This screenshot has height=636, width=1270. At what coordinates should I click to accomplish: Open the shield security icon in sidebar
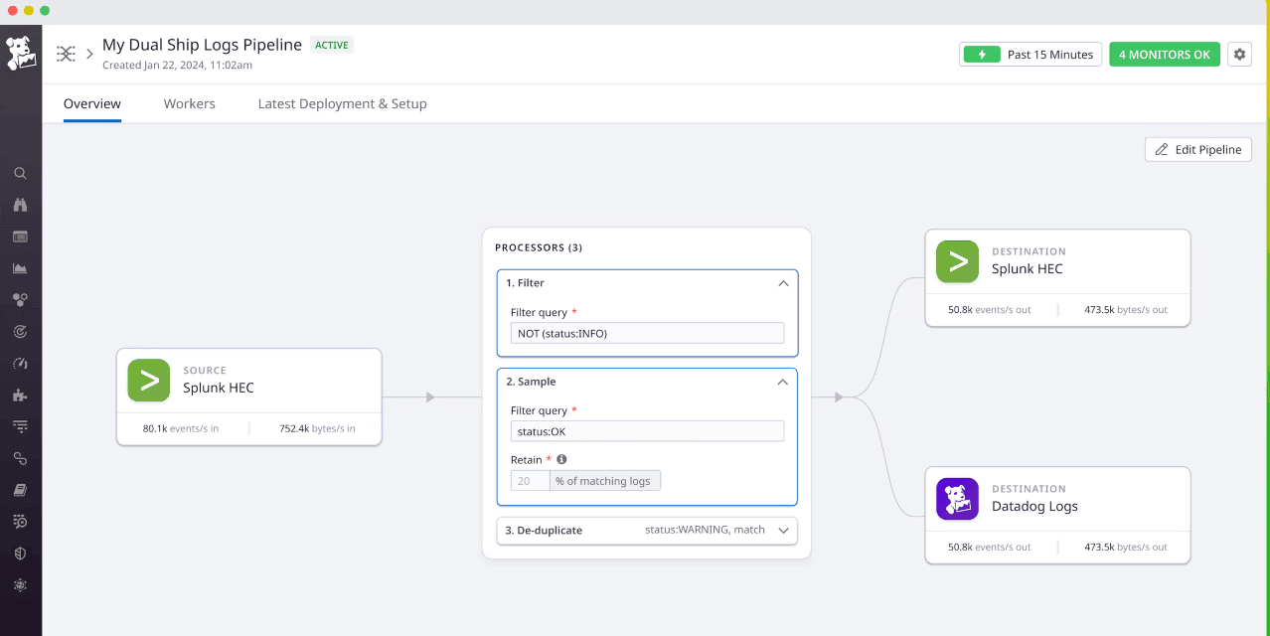(x=20, y=554)
